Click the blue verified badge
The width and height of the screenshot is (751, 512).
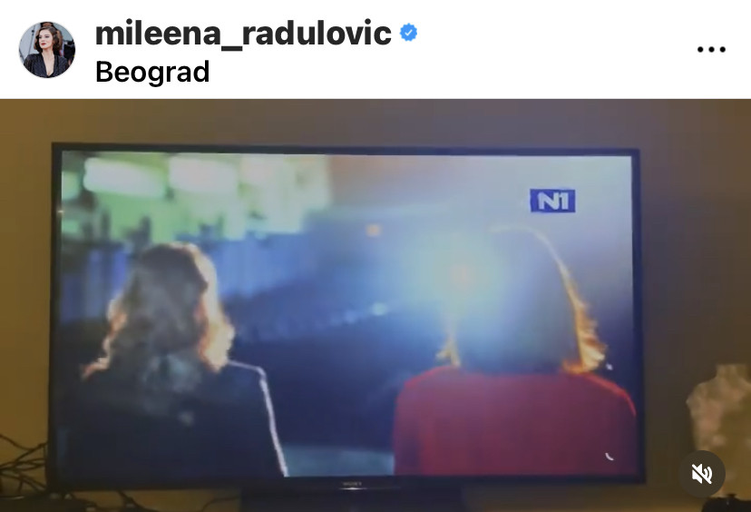(408, 33)
